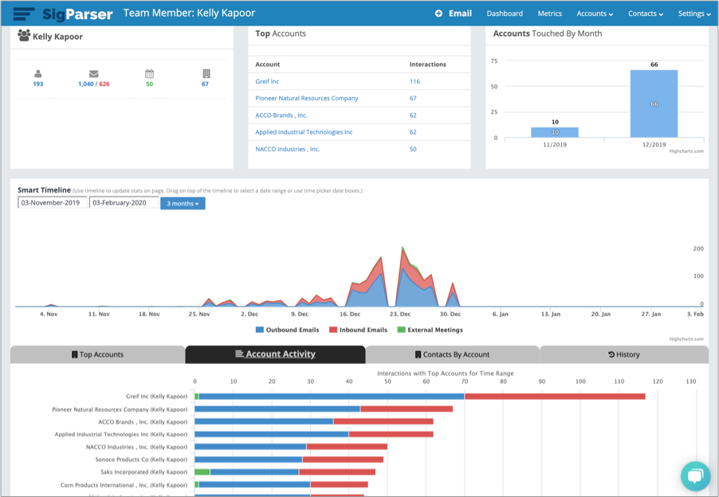Click the Greif Inc blue outbound bar segment

pyautogui.click(x=332, y=397)
